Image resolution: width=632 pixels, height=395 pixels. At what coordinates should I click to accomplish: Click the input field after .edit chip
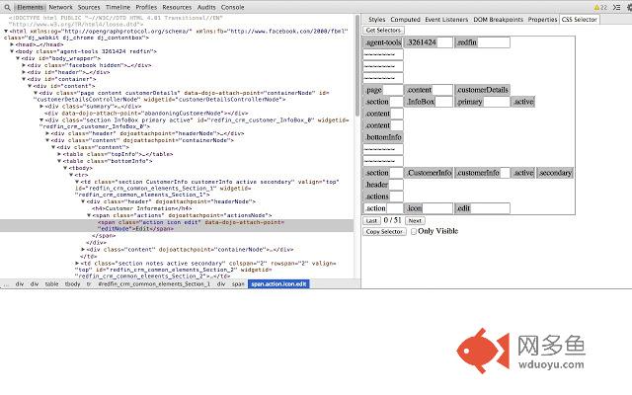490,208
